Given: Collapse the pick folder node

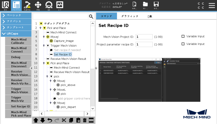Looking at the screenshot, I should pyautogui.click(x=51, y=77).
